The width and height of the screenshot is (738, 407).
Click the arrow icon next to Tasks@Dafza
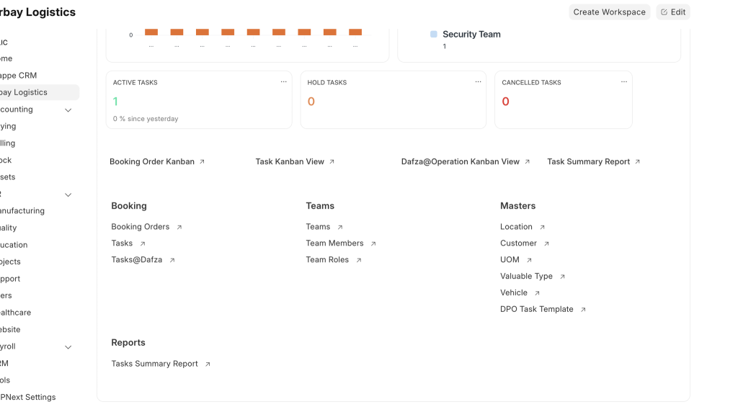(172, 260)
